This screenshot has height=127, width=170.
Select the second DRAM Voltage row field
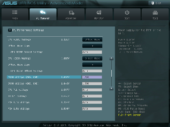click(92, 84)
